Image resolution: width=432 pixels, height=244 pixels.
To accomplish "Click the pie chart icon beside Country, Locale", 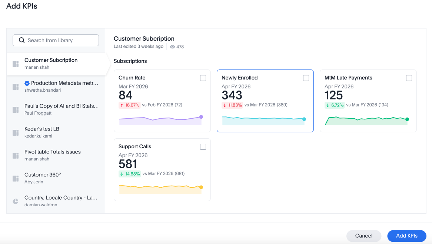I will click(16, 201).
